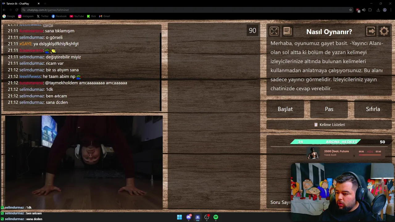Screen dimensions: 395x222
Task: Toggle fullscreen with the expand arrows icon
Action: coord(274,31)
